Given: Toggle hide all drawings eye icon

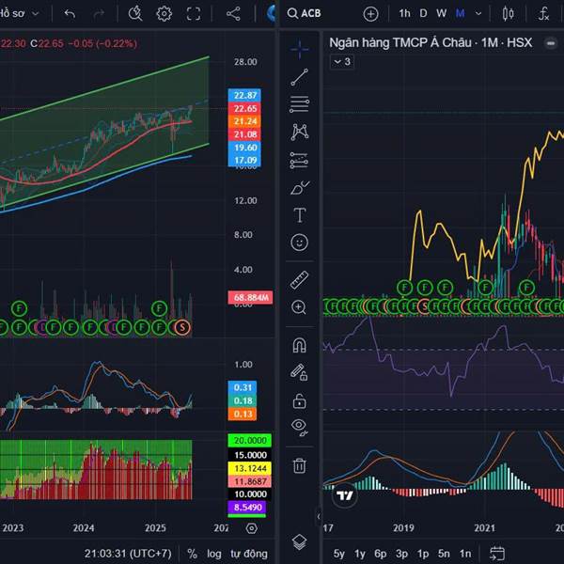Looking at the screenshot, I should [x=299, y=428].
